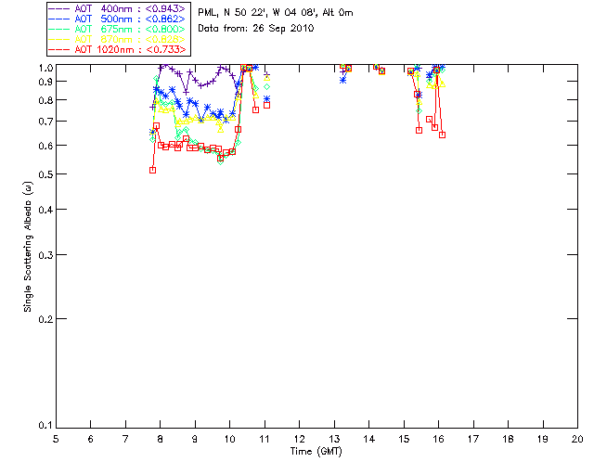Click the y-axis tick label 0.7

coord(45,122)
